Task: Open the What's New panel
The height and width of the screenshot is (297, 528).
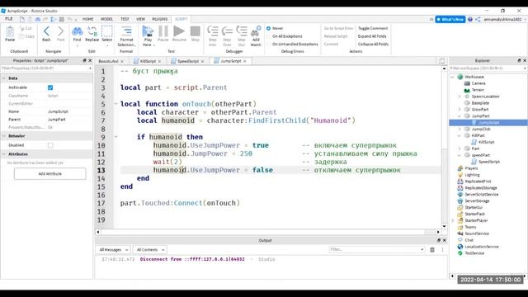Action: [x=450, y=20]
